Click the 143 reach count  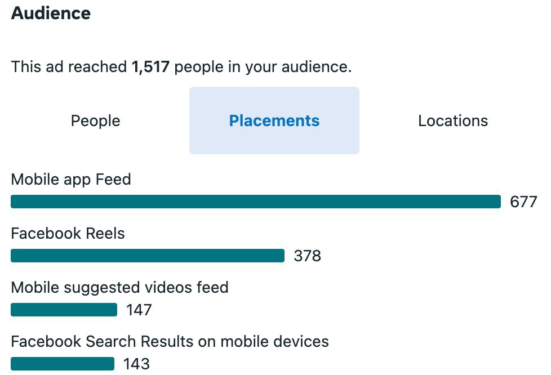tap(137, 364)
